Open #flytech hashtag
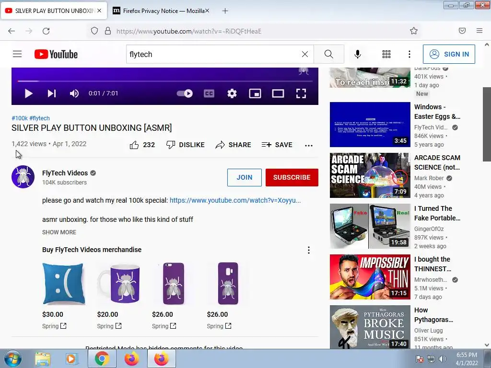Image resolution: width=491 pixels, height=368 pixels. click(x=39, y=118)
